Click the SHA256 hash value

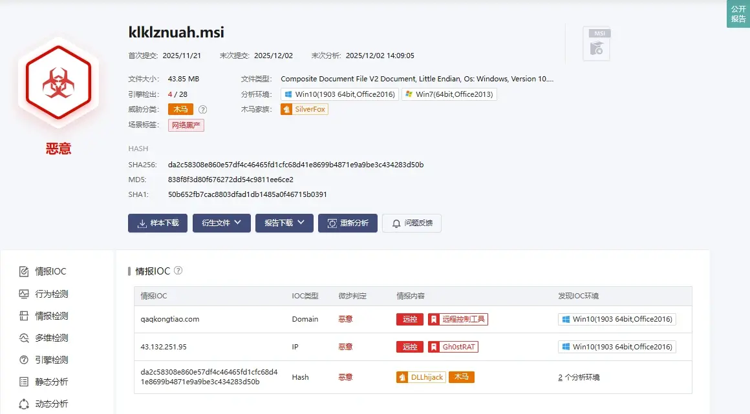(295, 165)
